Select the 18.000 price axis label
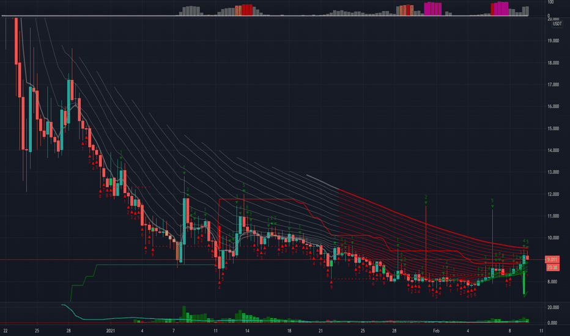570x336 pixels. click(x=553, y=63)
